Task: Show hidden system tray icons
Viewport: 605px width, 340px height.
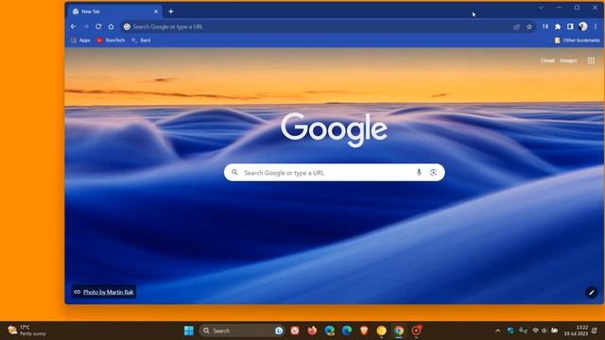Action: [x=498, y=331]
